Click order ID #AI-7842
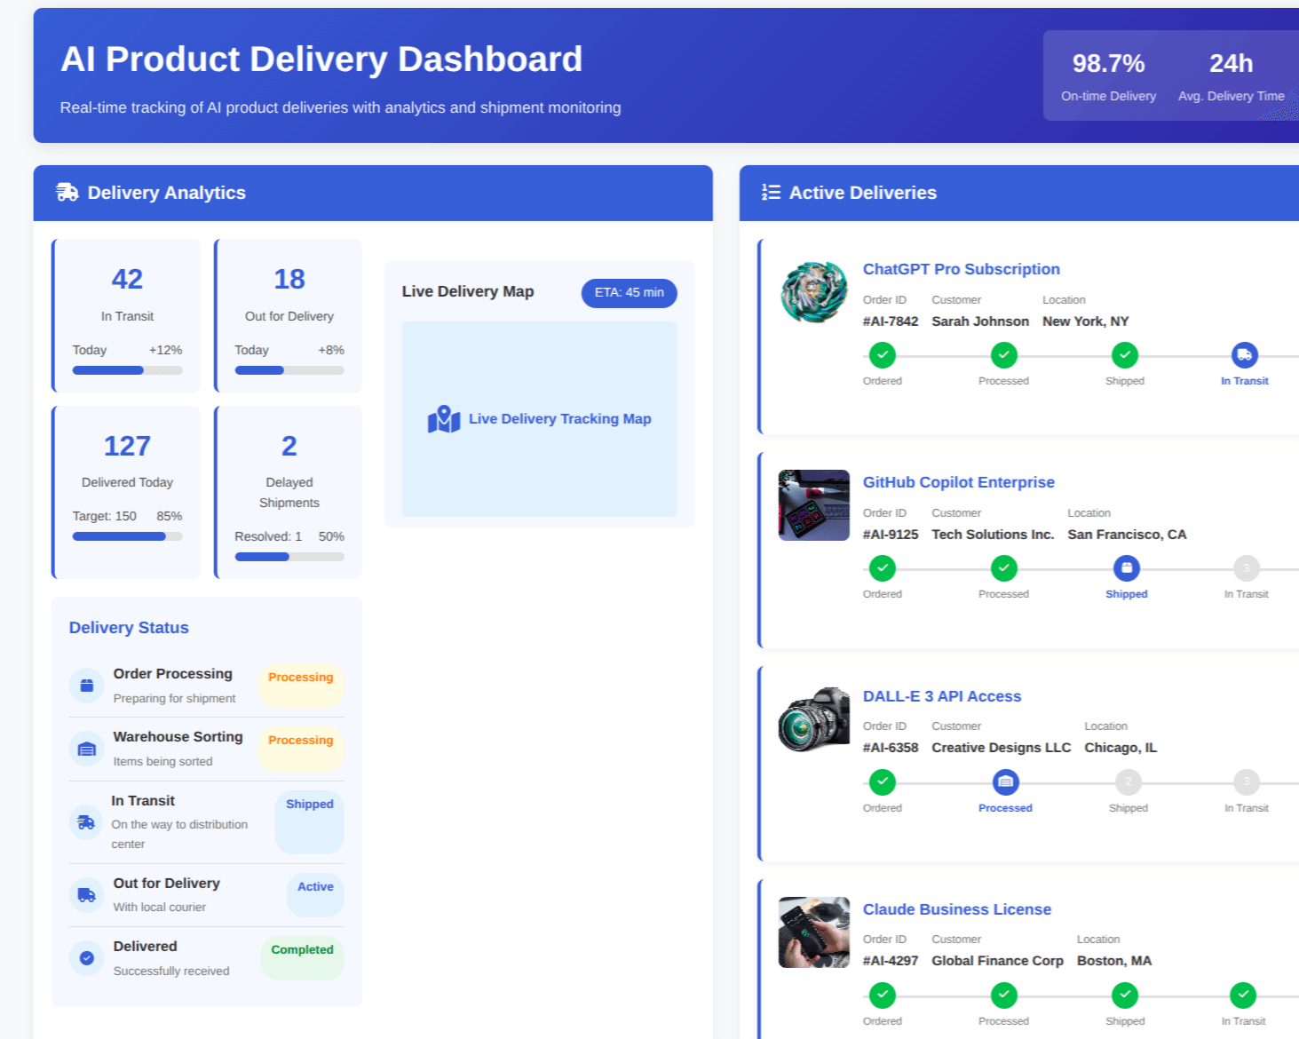1299x1039 pixels. tap(891, 321)
